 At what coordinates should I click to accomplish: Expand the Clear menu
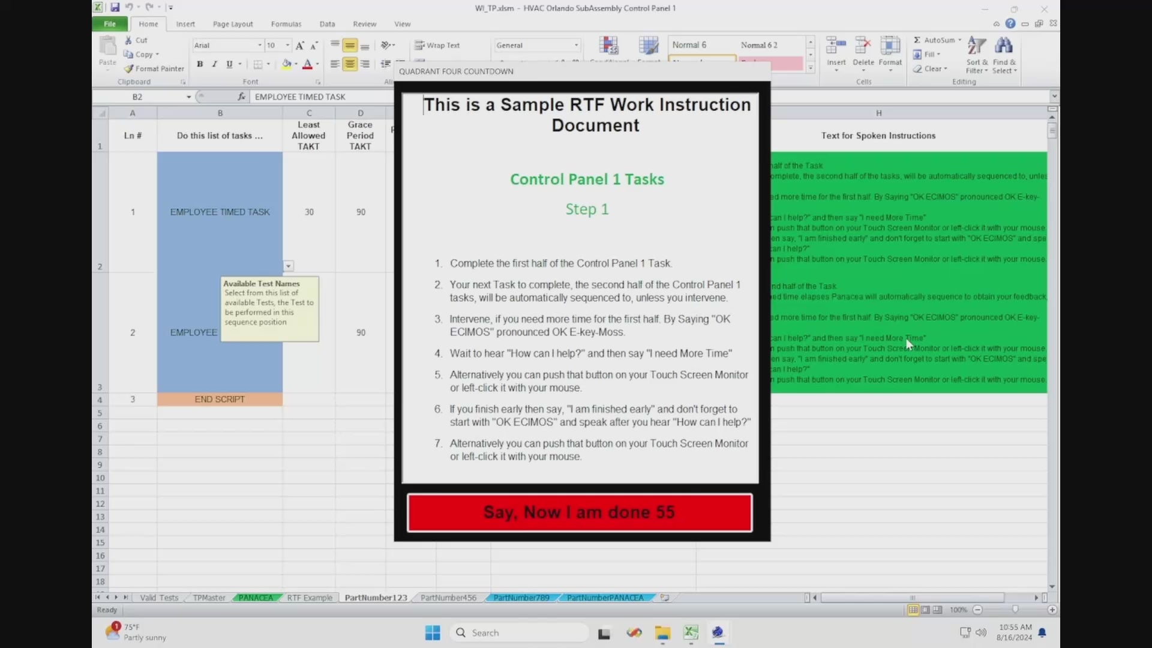click(x=931, y=68)
